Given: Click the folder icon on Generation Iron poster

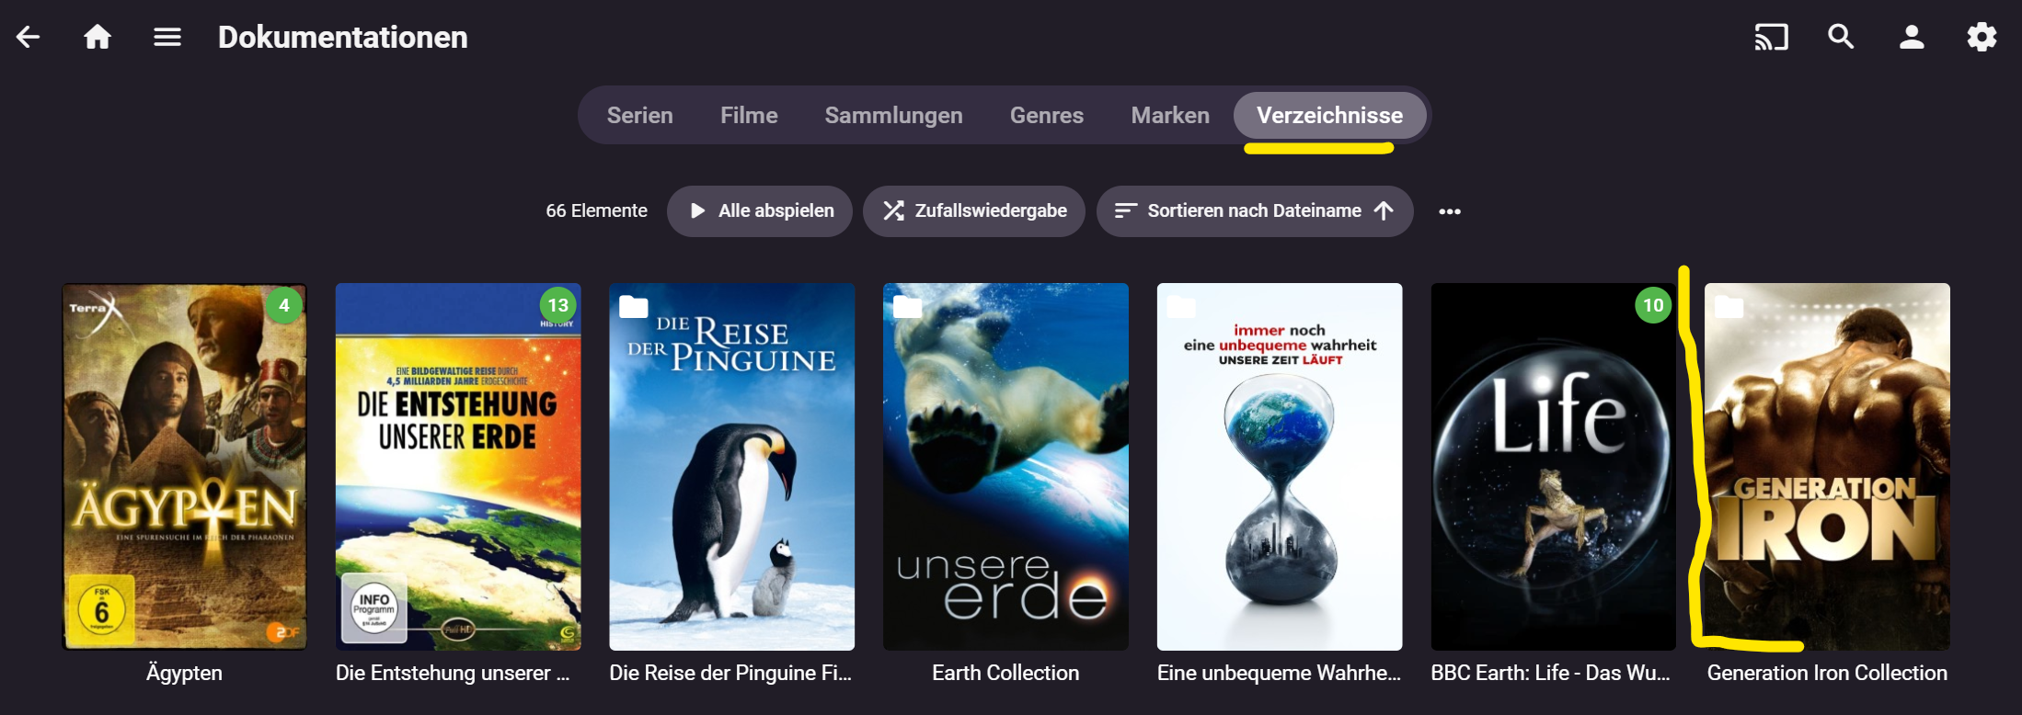Looking at the screenshot, I should [1729, 306].
